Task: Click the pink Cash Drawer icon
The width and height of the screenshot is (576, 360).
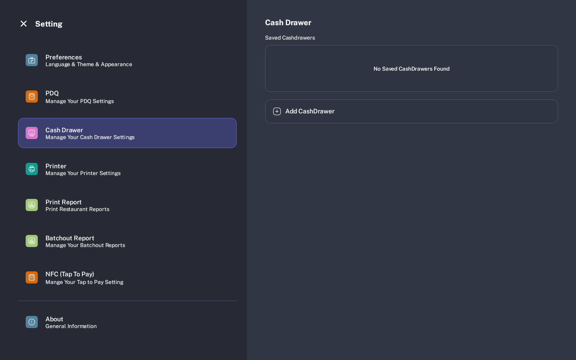Action: (31, 133)
